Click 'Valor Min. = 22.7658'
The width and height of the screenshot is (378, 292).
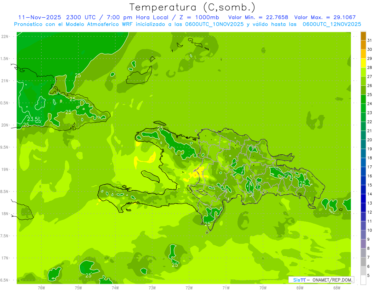coord(258,17)
